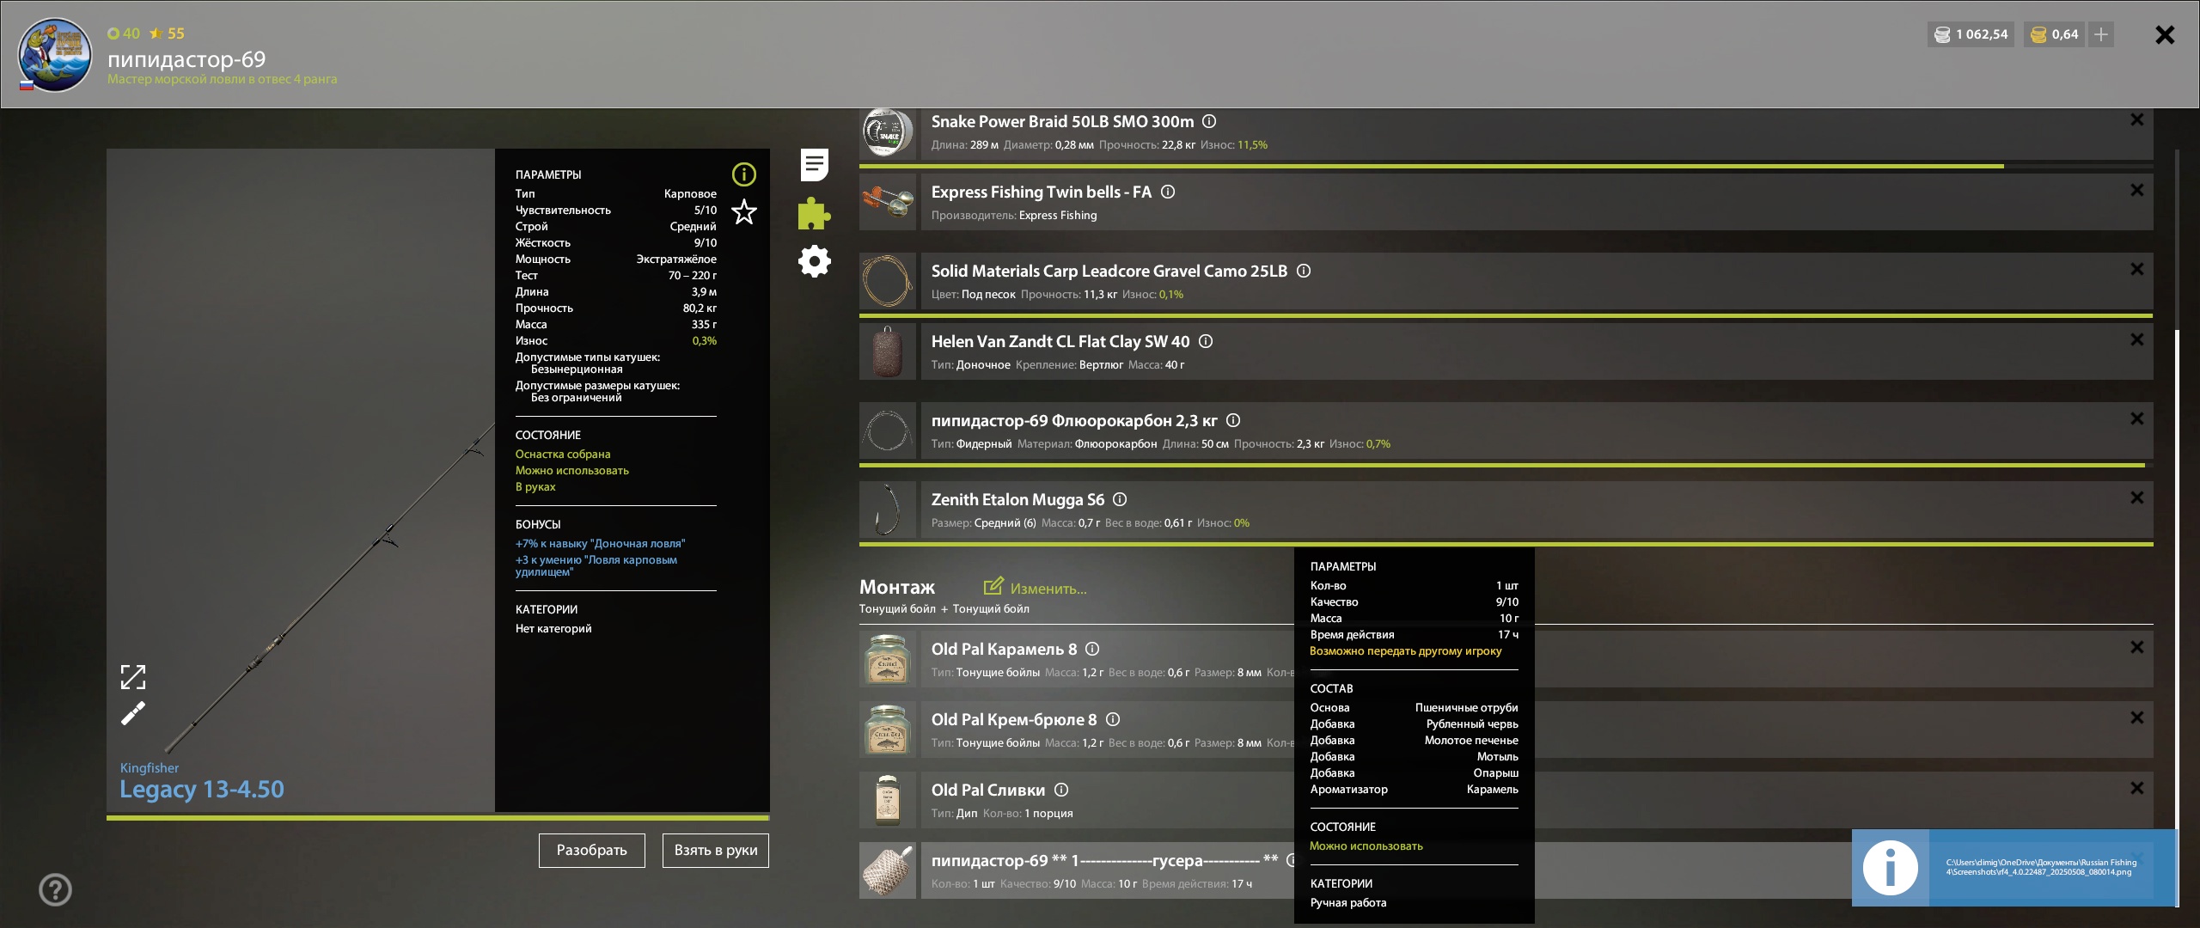The height and width of the screenshot is (928, 2200).
Task: Select the Twin bells bite alarm thumbnail
Action: (888, 202)
